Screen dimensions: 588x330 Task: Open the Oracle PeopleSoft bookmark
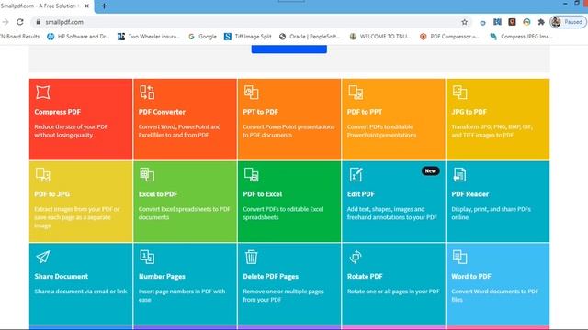point(310,37)
